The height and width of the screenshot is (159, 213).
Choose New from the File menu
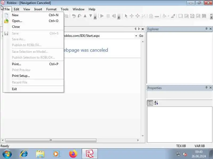pyautogui.click(x=33, y=15)
